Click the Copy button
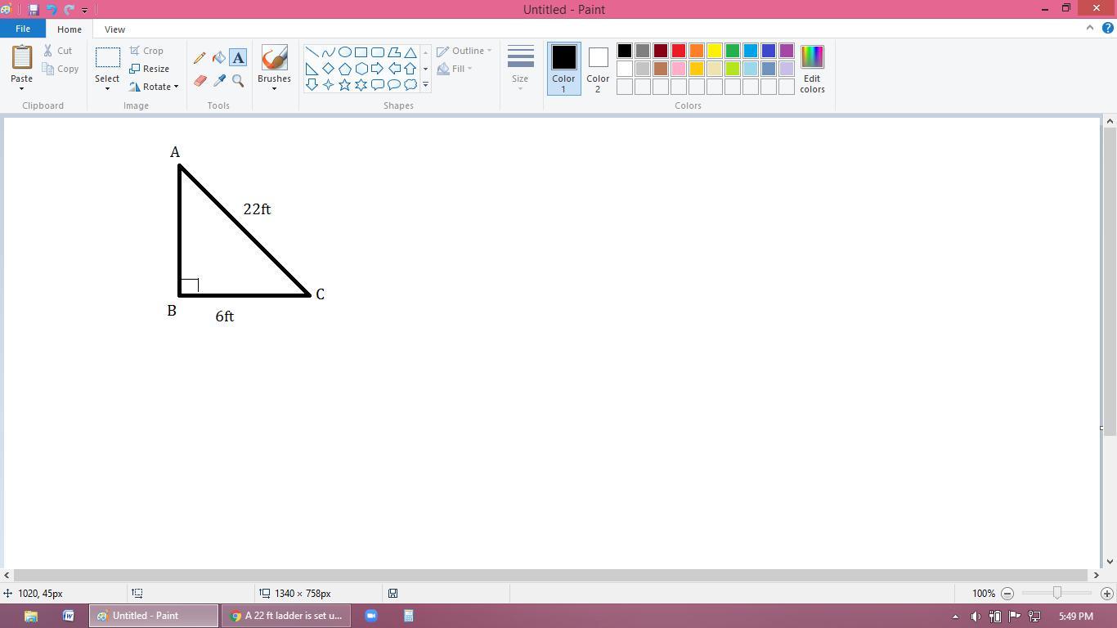Image resolution: width=1117 pixels, height=628 pixels. click(x=61, y=69)
